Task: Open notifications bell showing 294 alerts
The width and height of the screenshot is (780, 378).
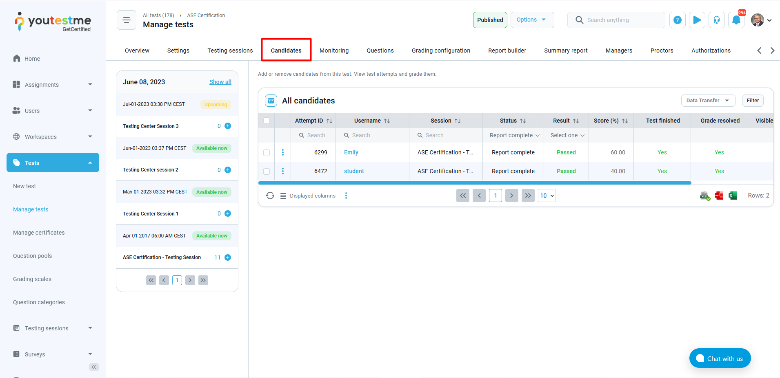Action: tap(736, 20)
